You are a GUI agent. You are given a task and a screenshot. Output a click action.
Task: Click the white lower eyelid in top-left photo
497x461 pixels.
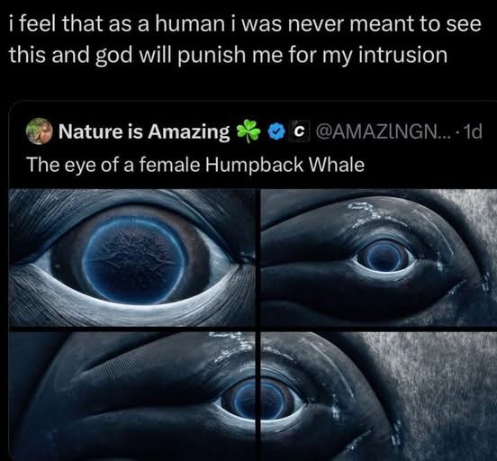click(133, 309)
